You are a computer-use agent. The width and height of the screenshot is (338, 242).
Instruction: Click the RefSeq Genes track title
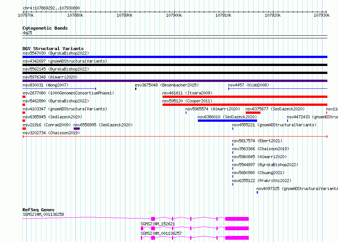point(38,210)
